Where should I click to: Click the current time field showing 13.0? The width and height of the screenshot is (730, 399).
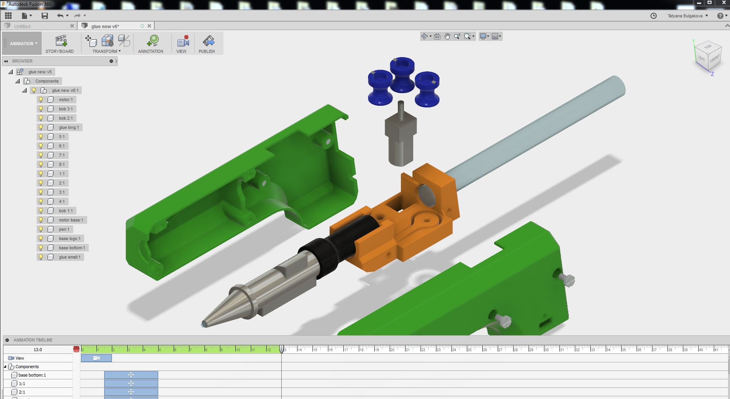[x=38, y=350]
